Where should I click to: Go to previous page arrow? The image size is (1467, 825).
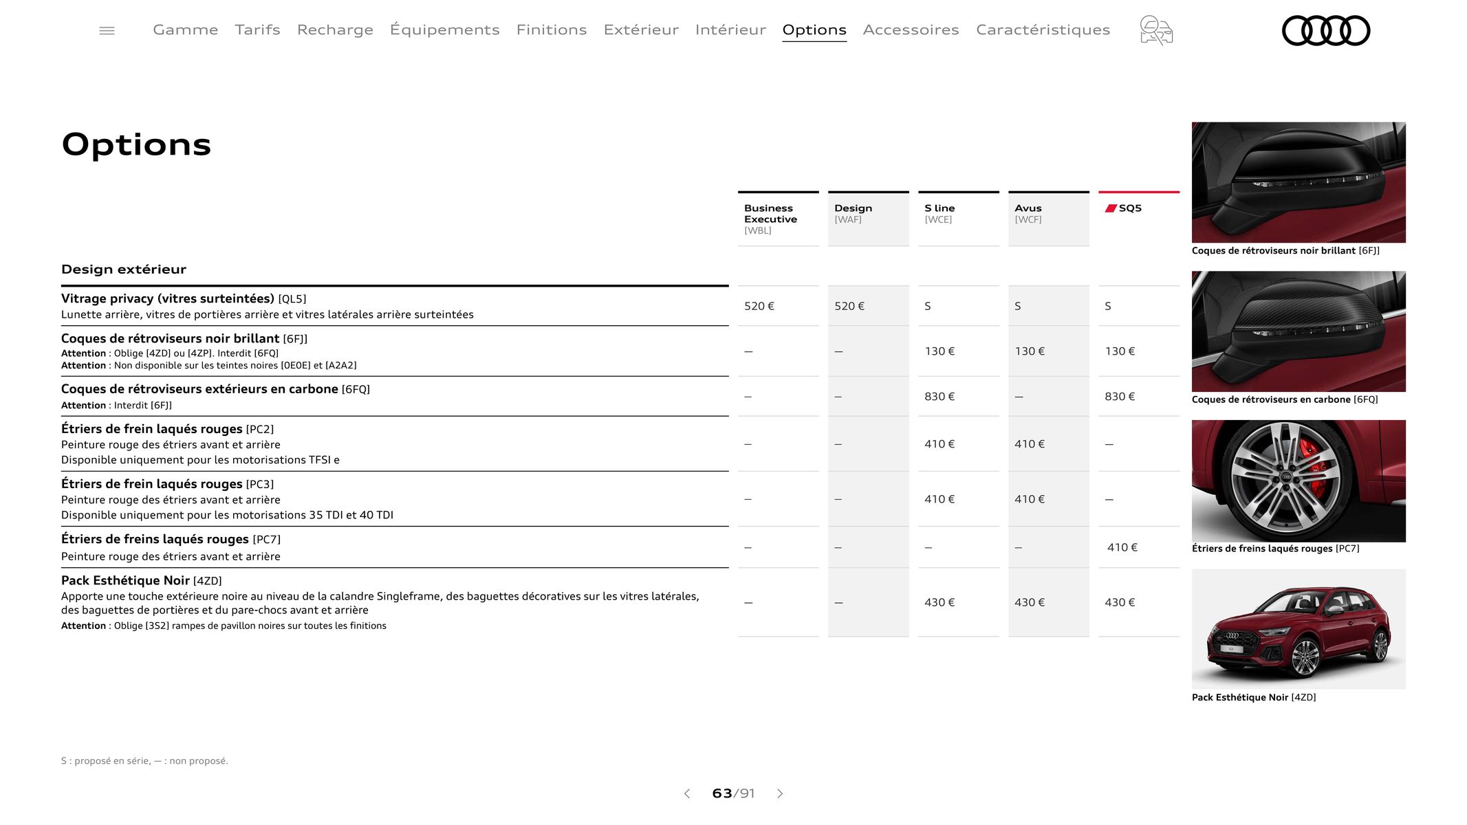point(686,793)
